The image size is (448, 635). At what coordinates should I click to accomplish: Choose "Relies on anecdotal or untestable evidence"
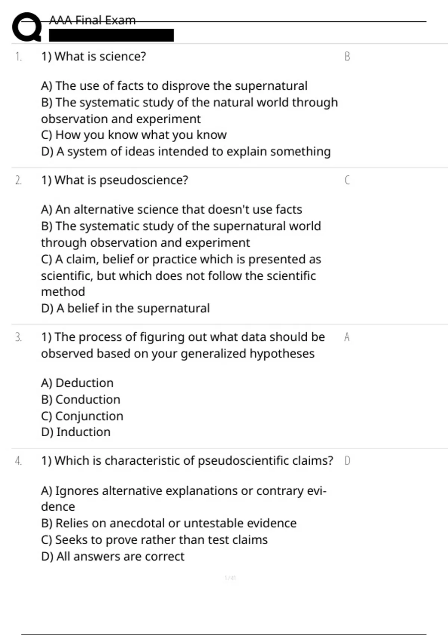pos(169,523)
